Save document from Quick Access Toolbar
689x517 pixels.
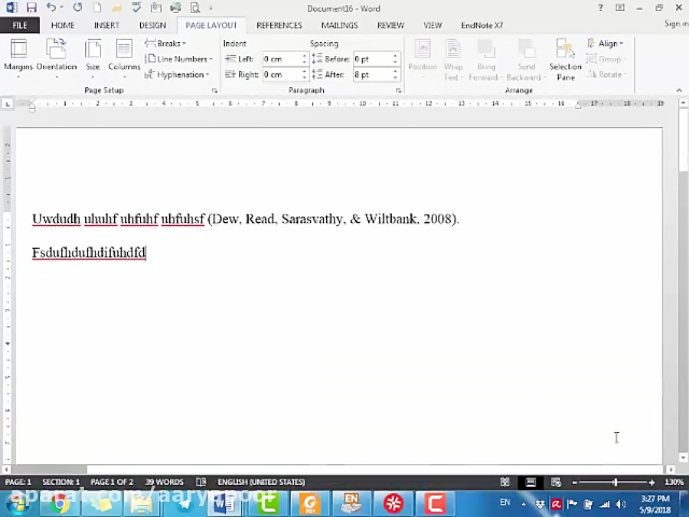[x=31, y=8]
